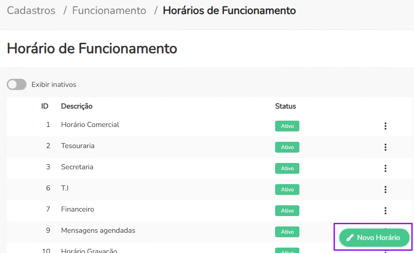
Task: Navigate to Funcionamento breadcrumb
Action: (x=109, y=10)
